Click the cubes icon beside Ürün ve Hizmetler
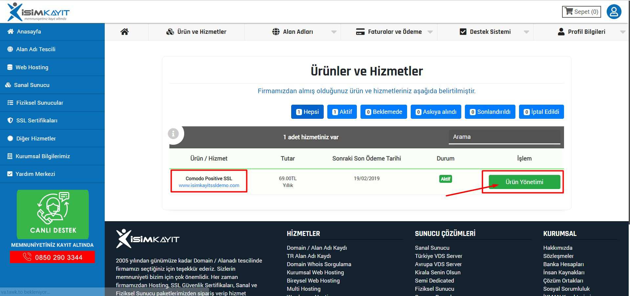The width and height of the screenshot is (630, 296). (x=170, y=32)
